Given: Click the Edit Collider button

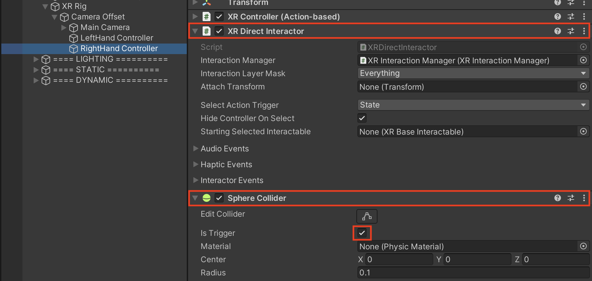Looking at the screenshot, I should (367, 216).
